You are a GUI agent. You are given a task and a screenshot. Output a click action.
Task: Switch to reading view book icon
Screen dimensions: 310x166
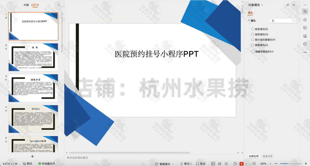coord(226,164)
